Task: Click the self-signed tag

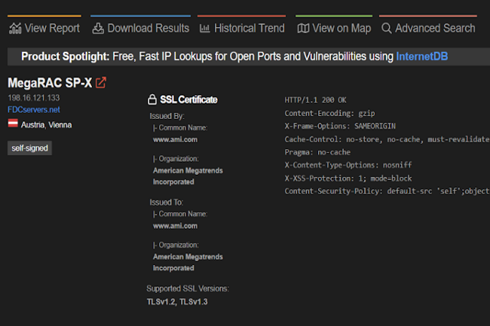Action: [x=29, y=148]
